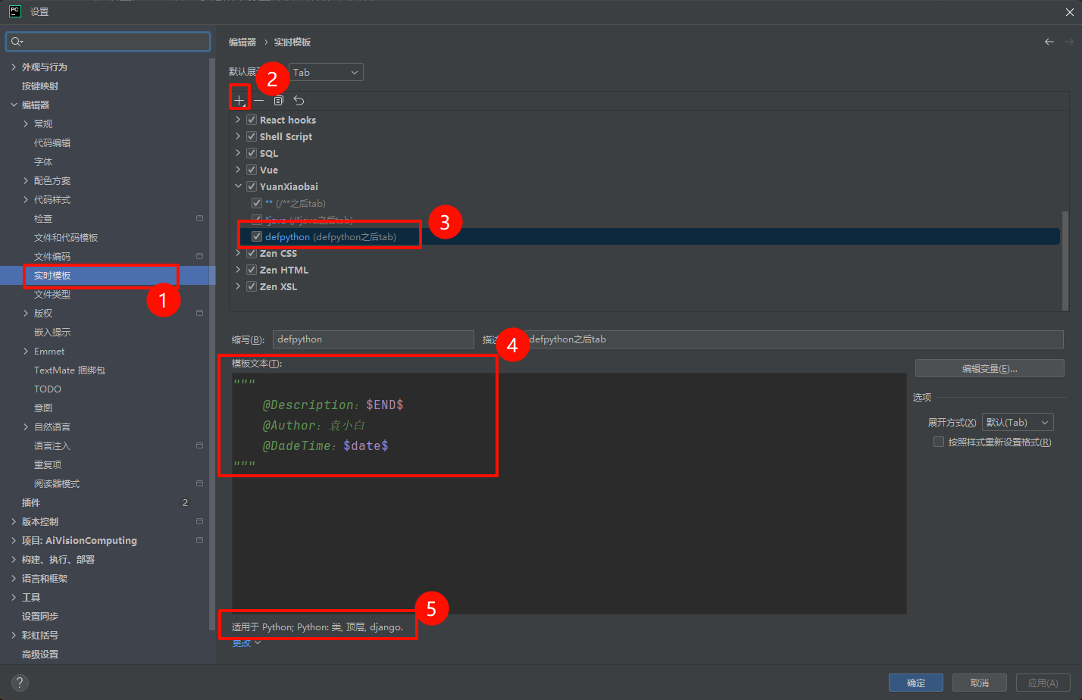Click project-level icon beside 文件编码
Screen dimensions: 1082x700
(199, 256)
